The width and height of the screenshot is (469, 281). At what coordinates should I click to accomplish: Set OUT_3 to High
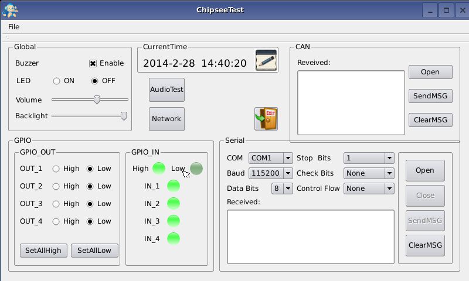pyautogui.click(x=56, y=204)
